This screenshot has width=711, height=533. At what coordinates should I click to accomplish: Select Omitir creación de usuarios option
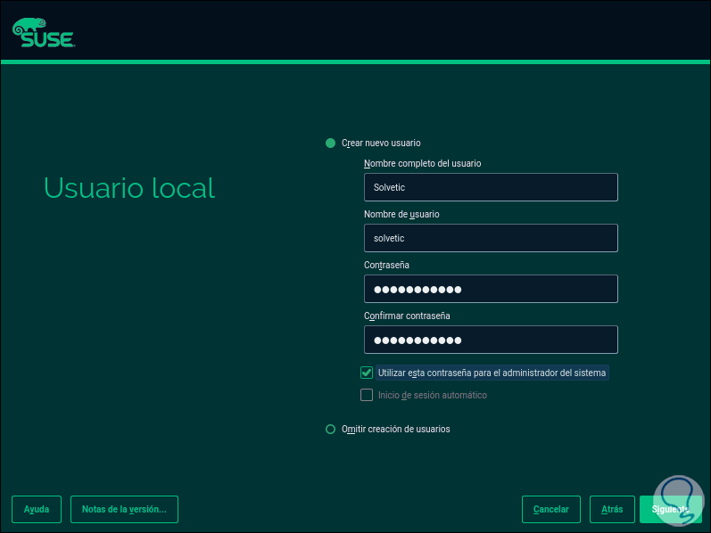coord(330,430)
